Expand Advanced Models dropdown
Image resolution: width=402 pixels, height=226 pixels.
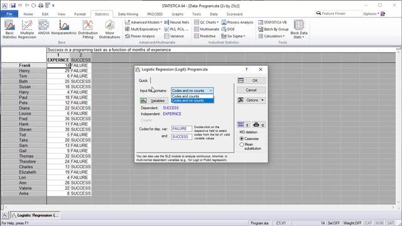pyautogui.click(x=143, y=23)
